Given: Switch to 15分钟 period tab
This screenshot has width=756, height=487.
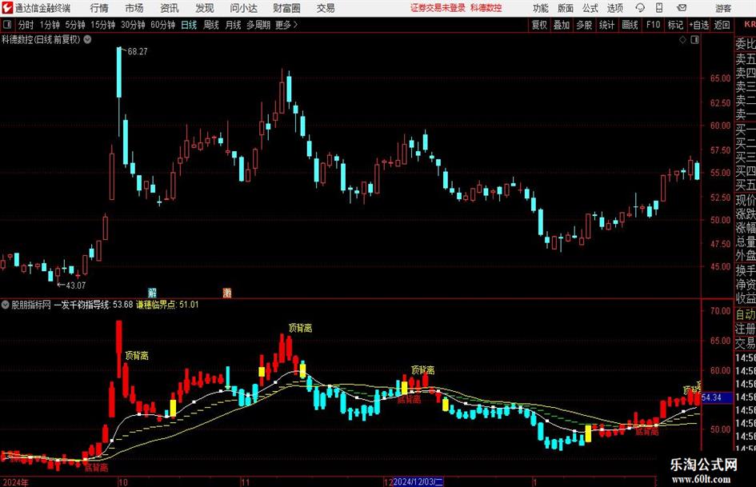Looking at the screenshot, I should point(102,25).
